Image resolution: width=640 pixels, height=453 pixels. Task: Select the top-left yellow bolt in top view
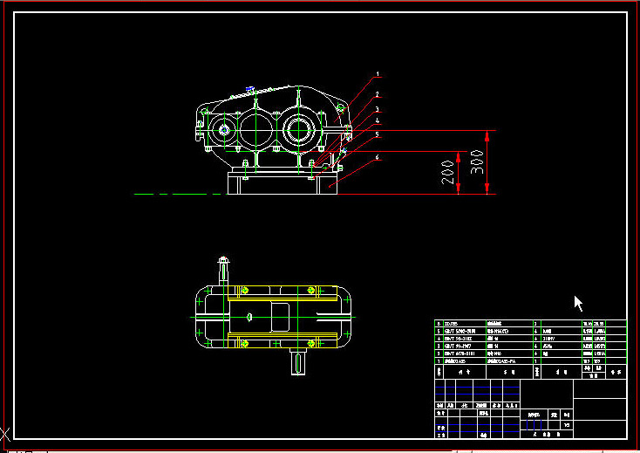tap(243, 289)
